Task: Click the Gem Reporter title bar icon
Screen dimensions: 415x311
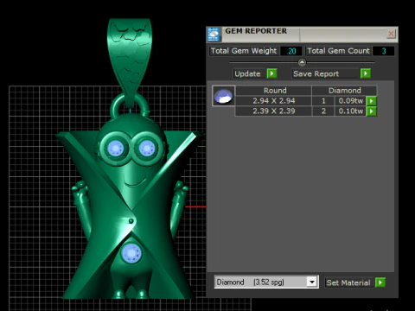Action: click(214, 35)
